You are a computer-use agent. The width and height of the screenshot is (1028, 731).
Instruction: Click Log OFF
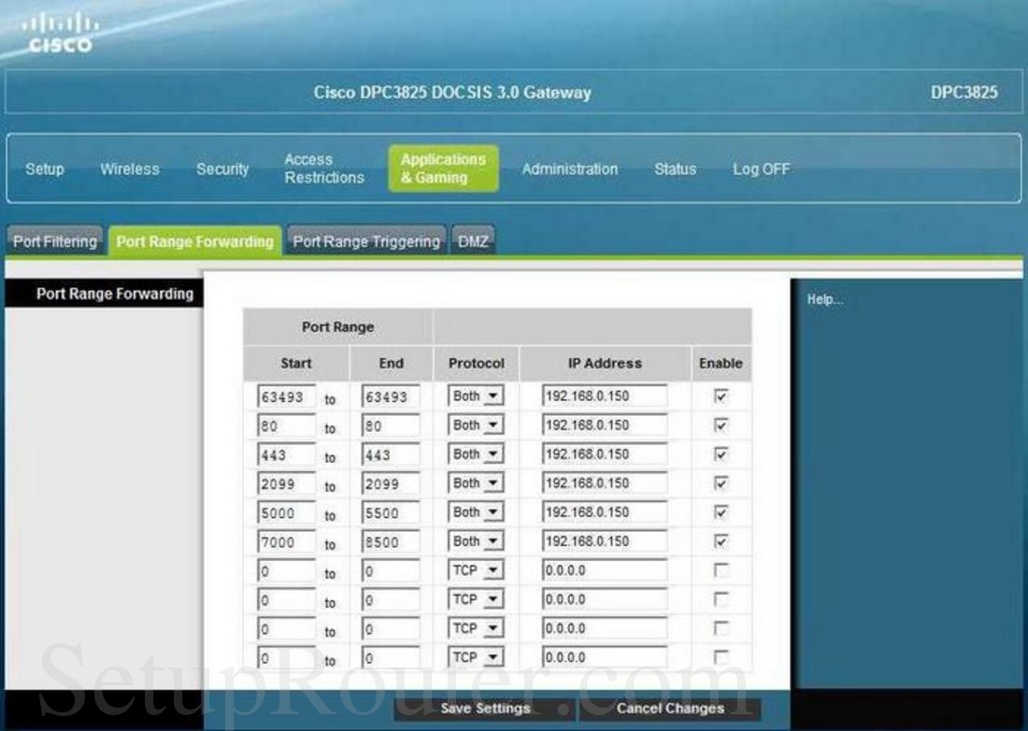pyautogui.click(x=761, y=169)
